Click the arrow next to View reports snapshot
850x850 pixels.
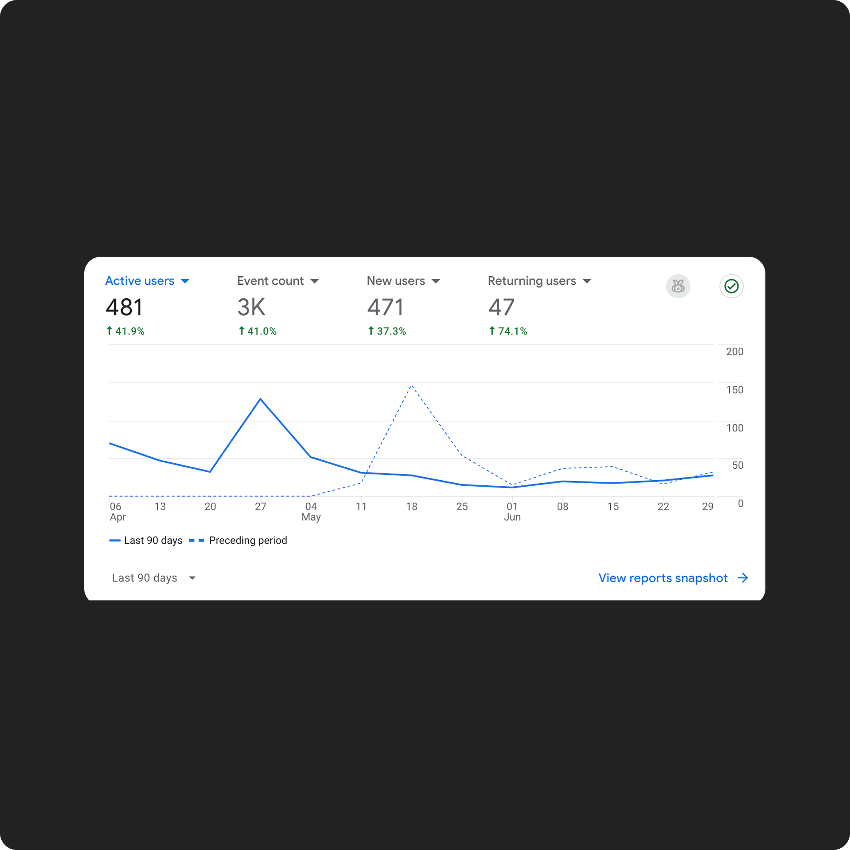point(742,578)
